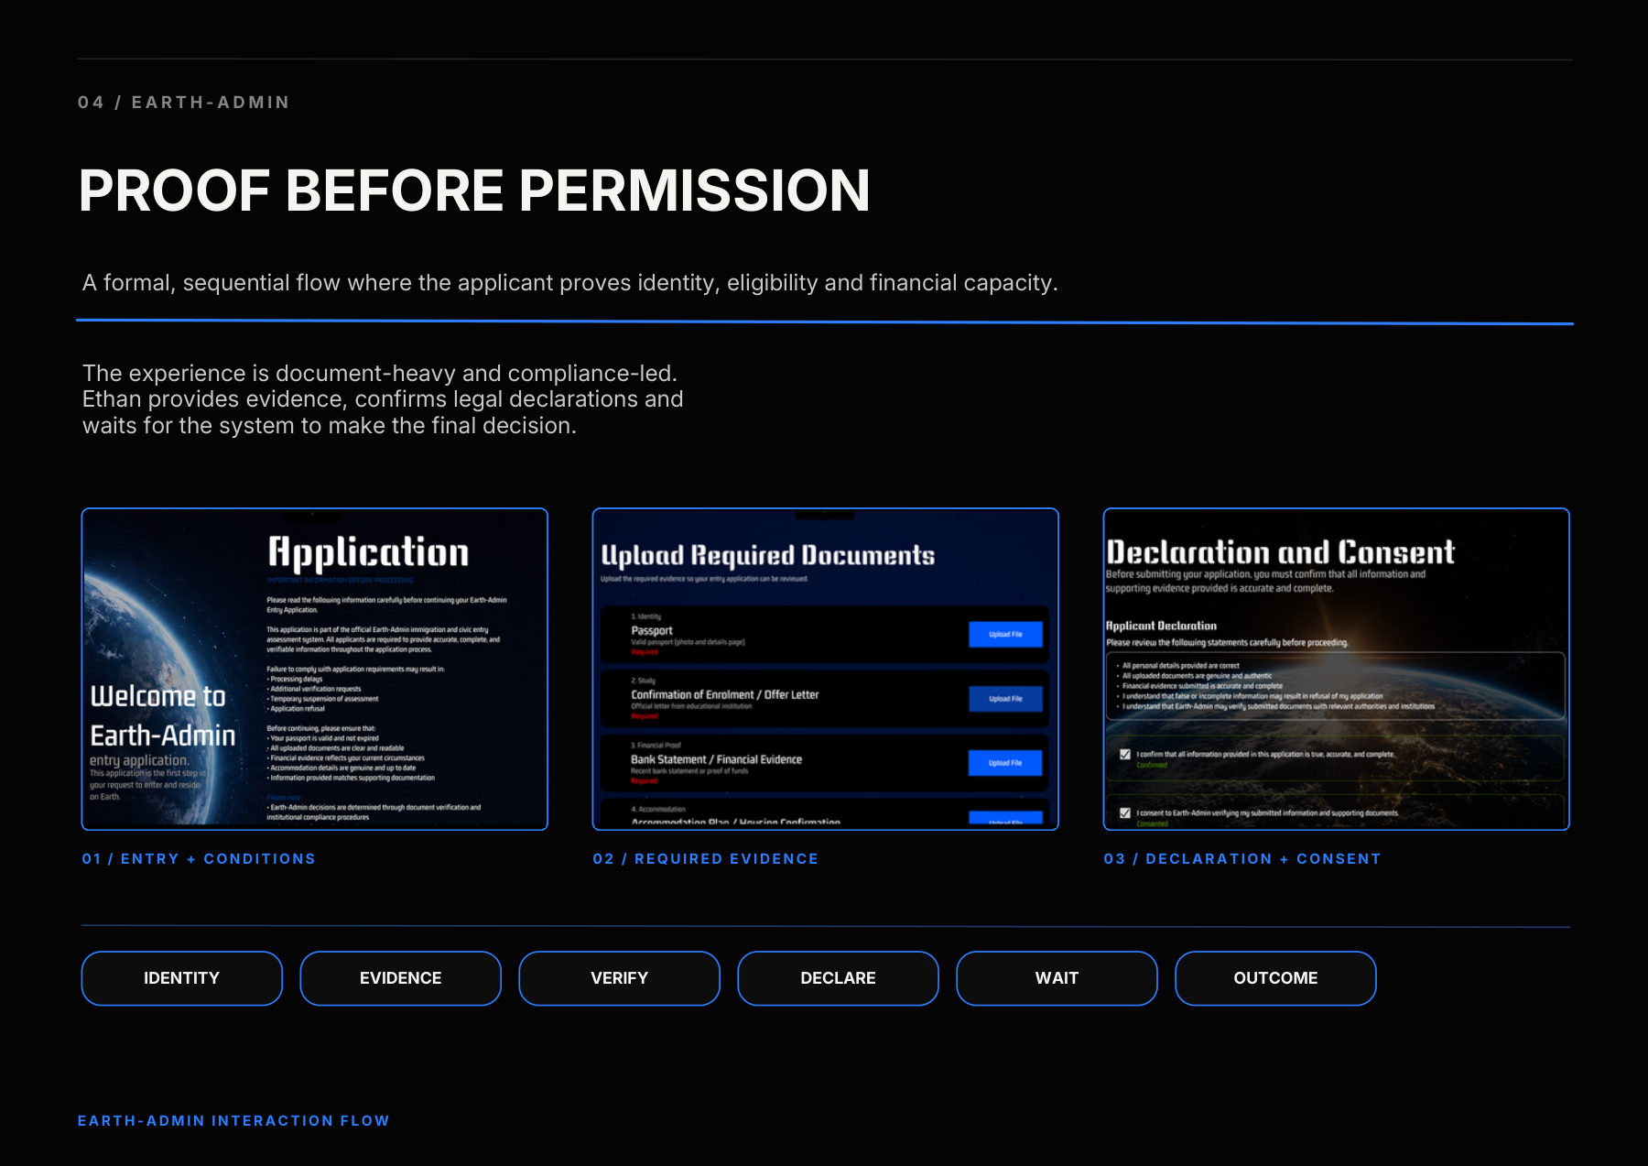The image size is (1648, 1166).
Task: Upload file for the Bank Statement row
Action: 1005,763
